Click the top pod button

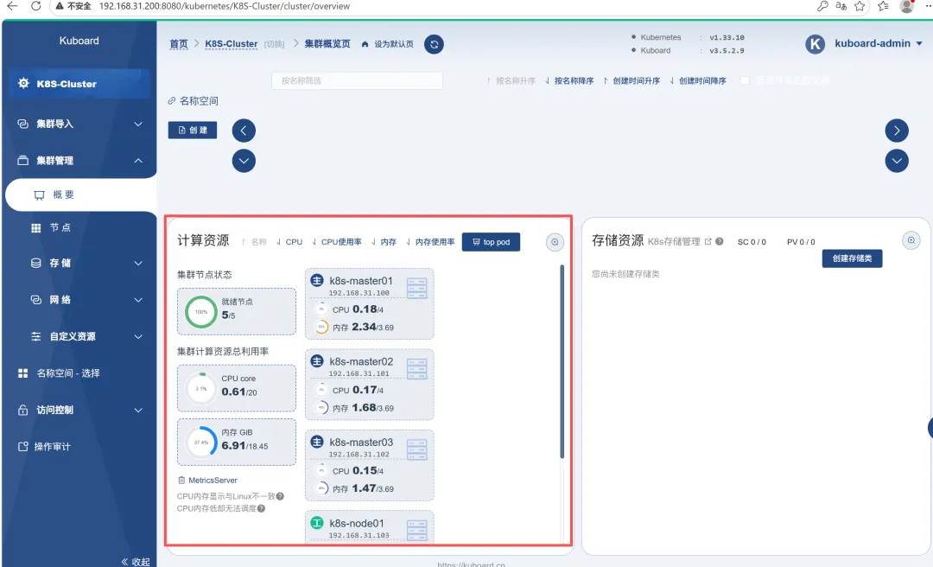(x=491, y=242)
